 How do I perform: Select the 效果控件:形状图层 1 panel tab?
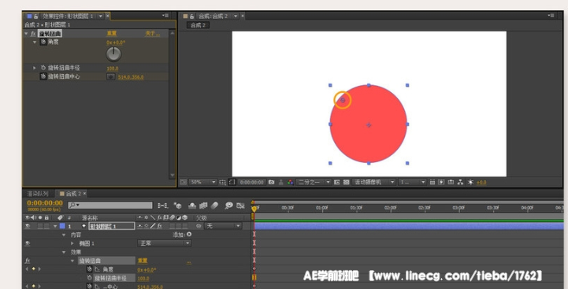coord(68,16)
